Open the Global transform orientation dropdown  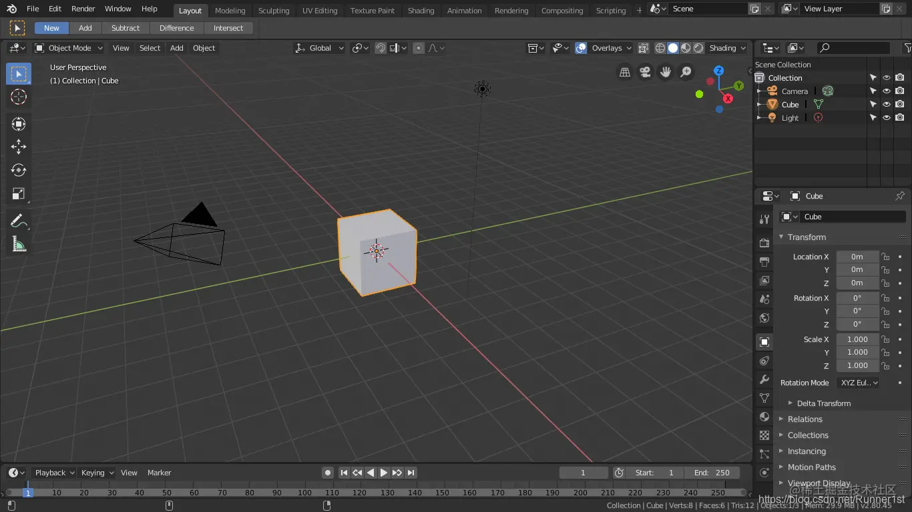(x=320, y=48)
